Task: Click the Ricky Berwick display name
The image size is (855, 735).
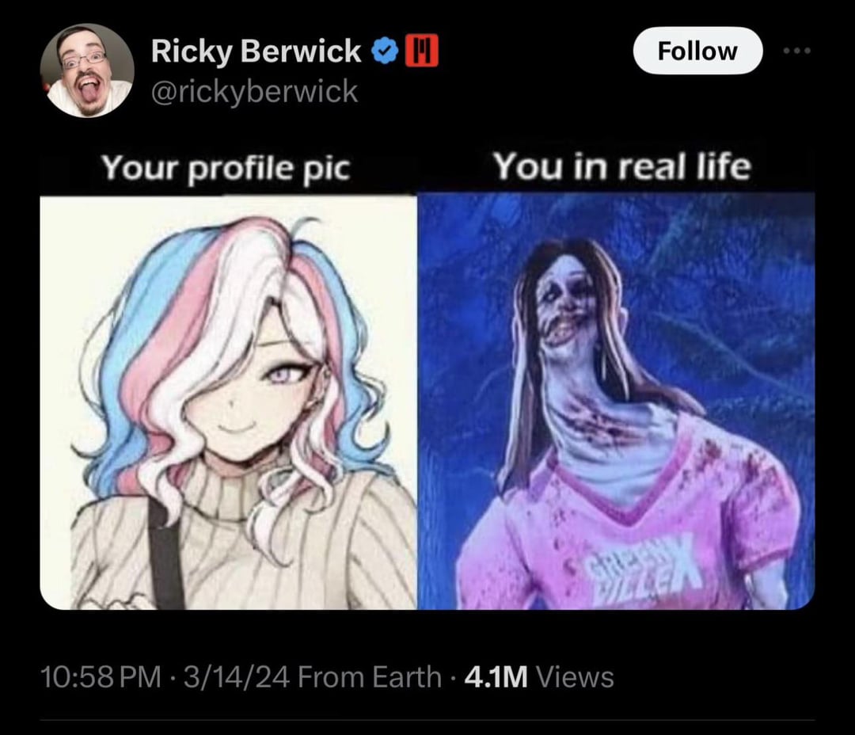Action: 256,51
